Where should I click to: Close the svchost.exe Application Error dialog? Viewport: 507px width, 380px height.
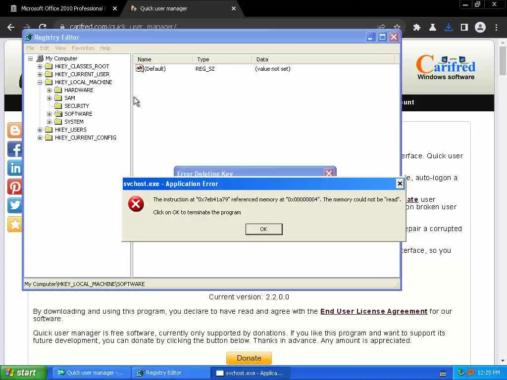pos(400,184)
